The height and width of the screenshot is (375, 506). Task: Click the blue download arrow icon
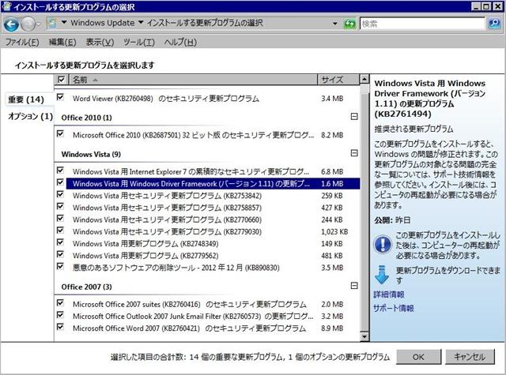pos(382,275)
